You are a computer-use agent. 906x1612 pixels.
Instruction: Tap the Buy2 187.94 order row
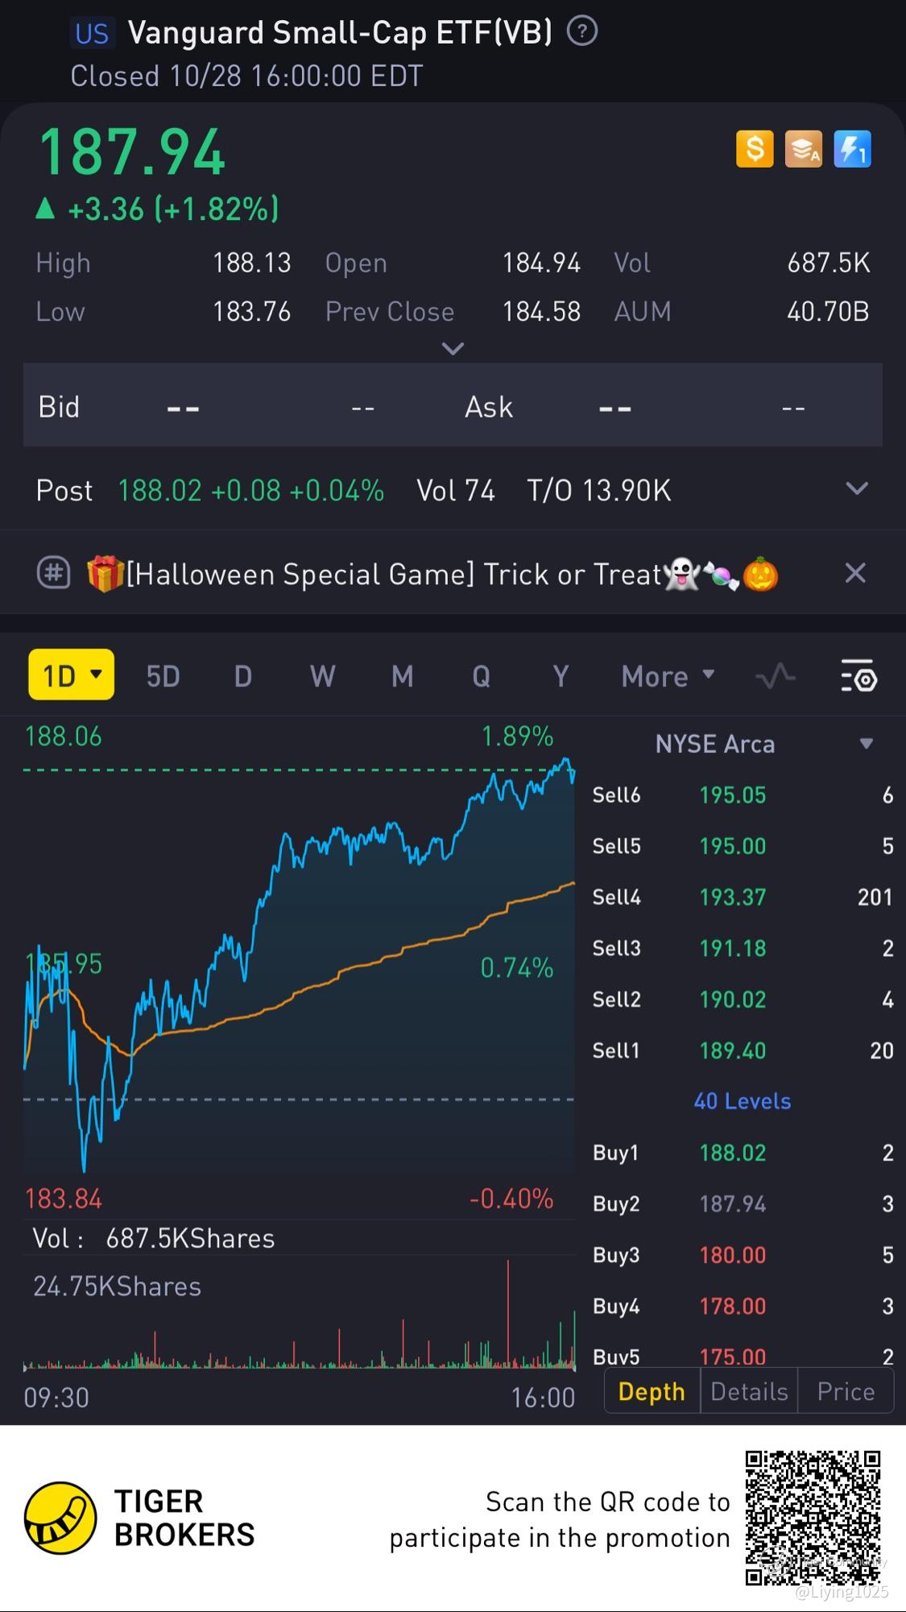(x=743, y=1203)
